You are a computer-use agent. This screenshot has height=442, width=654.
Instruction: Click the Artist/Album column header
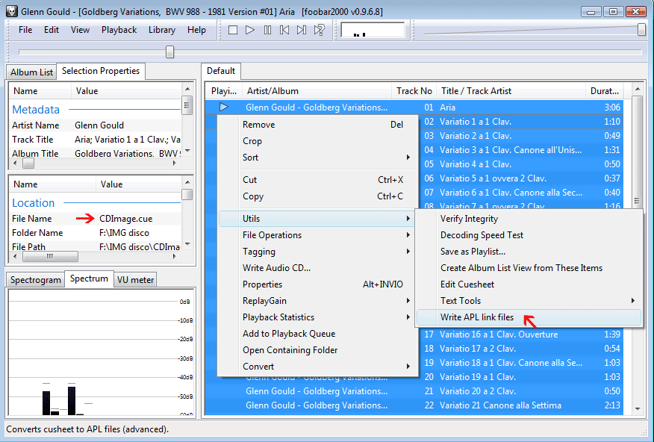coord(317,91)
